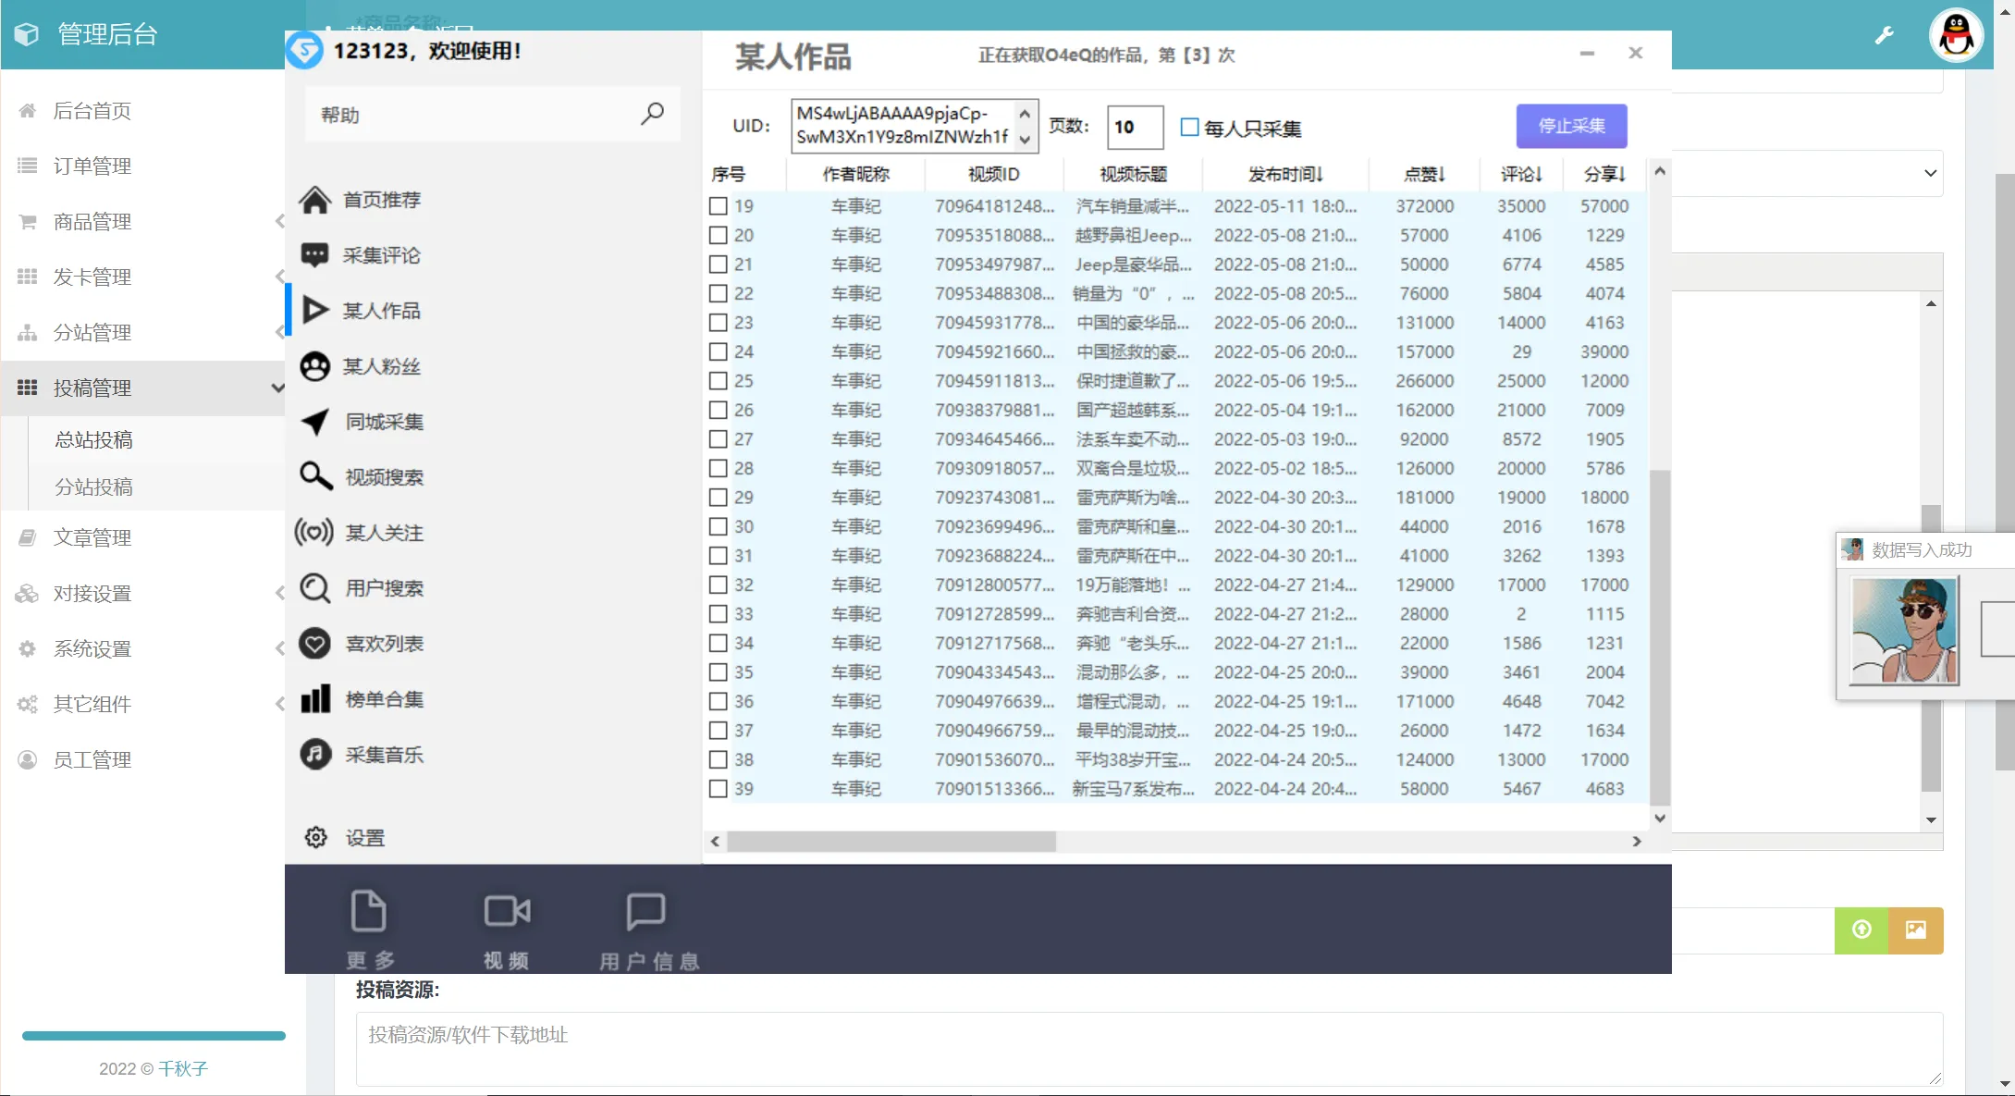
Task: Click the 千秋子 footer link
Action: click(x=183, y=1068)
